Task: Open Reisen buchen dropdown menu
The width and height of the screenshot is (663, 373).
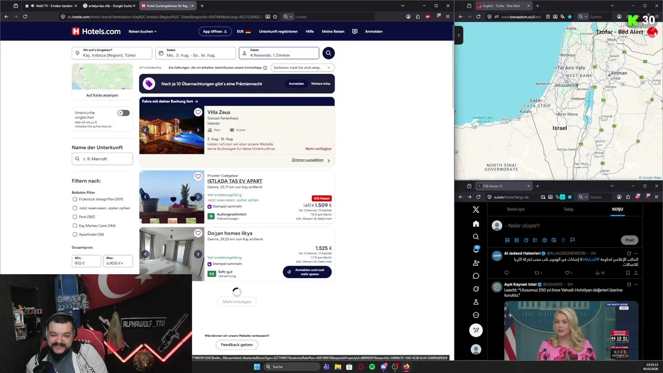Action: 142,31
